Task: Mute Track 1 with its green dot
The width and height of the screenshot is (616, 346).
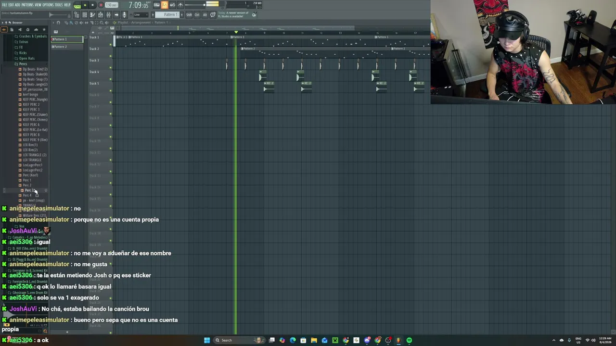Action: tap(111, 44)
